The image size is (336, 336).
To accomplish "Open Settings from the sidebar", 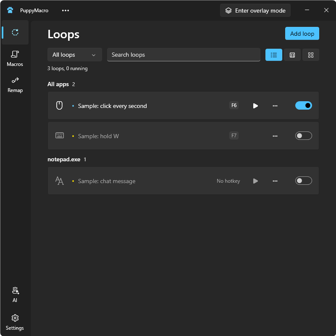I will [x=15, y=322].
